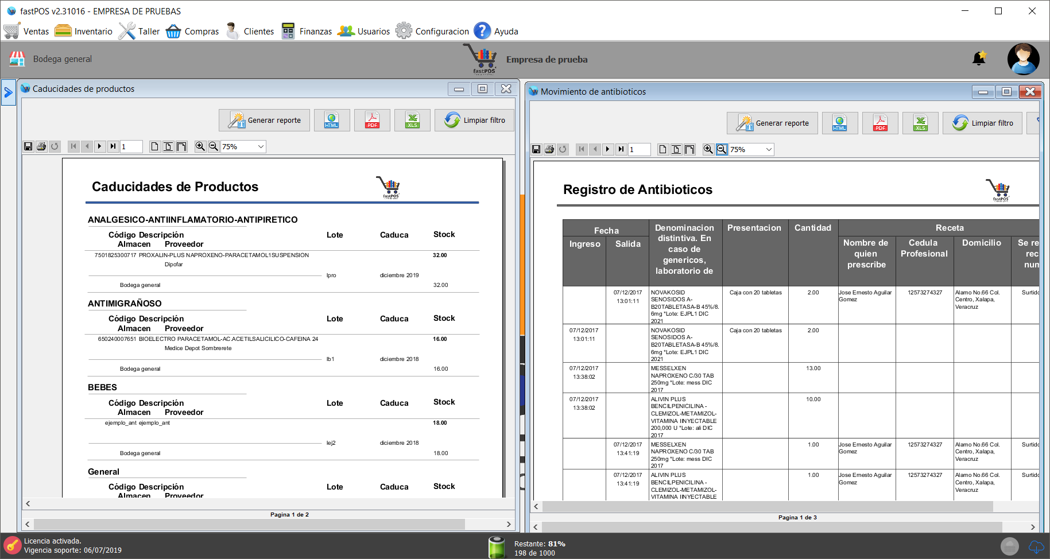Export antibiotics report to XLS
Image resolution: width=1050 pixels, height=559 pixels.
click(920, 123)
